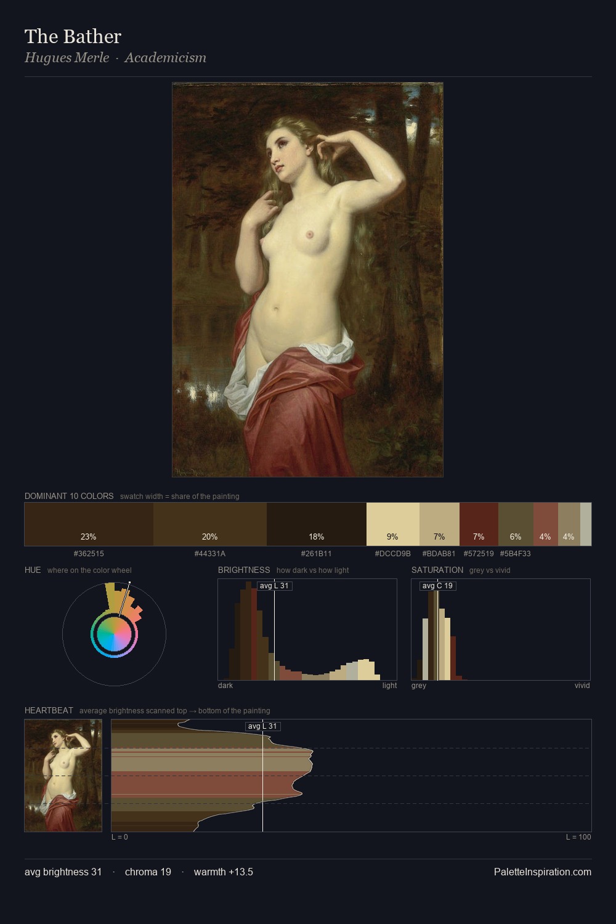Click the #BDAB81 hex label
616x924 pixels.
click(439, 554)
